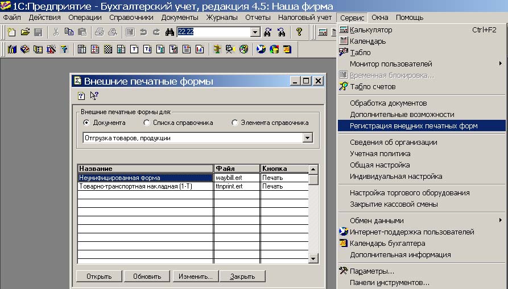Select the Списка справочника radio option

click(x=147, y=123)
